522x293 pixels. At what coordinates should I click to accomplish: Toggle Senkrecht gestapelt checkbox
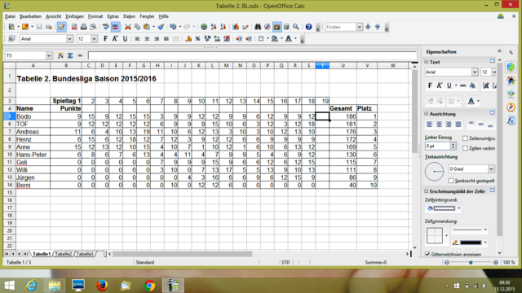pos(451,181)
